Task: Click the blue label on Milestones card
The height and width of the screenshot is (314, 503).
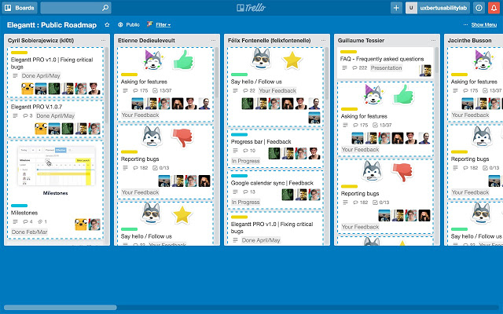Action: [19, 206]
